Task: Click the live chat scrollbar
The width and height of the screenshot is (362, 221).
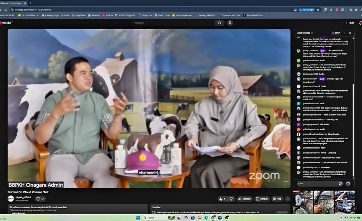Action: 353,129
